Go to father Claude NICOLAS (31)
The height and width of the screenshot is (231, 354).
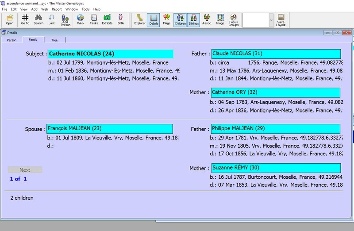[276, 54]
